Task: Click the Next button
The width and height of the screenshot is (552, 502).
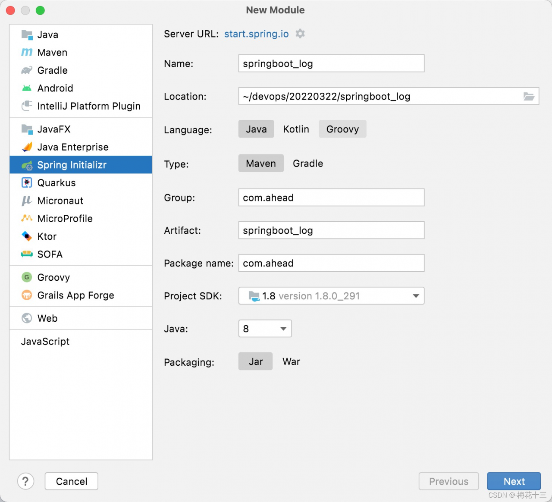Action: coord(514,481)
